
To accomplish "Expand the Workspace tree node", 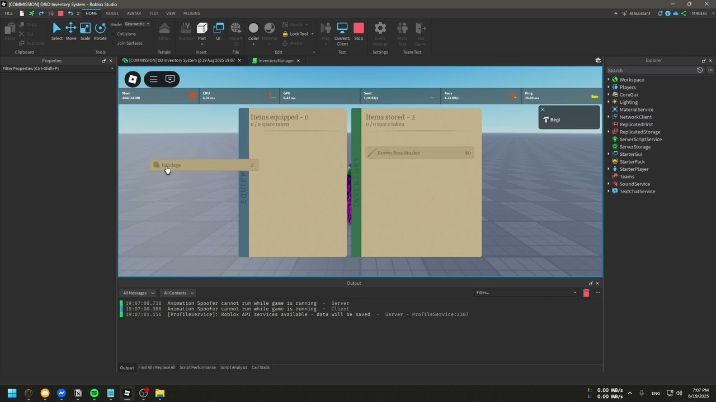I will tap(609, 80).
